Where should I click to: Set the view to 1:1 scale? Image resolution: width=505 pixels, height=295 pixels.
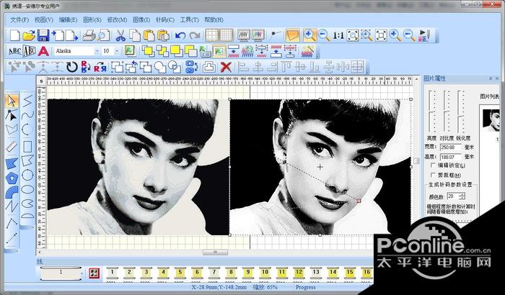[x=338, y=35]
